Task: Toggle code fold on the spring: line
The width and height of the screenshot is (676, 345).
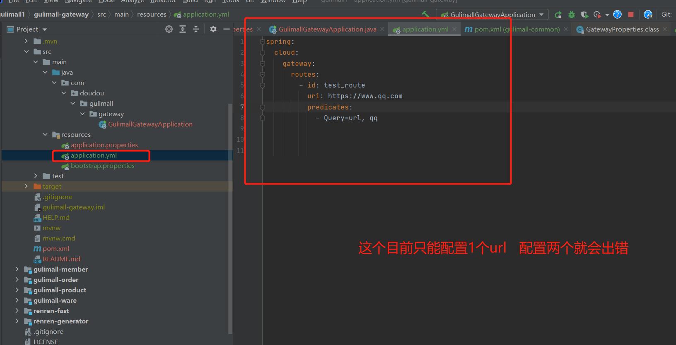Action: click(x=262, y=41)
